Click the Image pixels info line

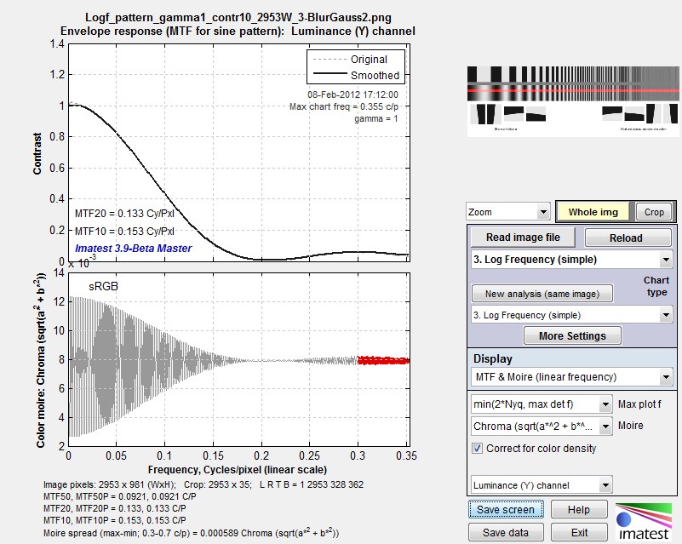click(x=203, y=484)
